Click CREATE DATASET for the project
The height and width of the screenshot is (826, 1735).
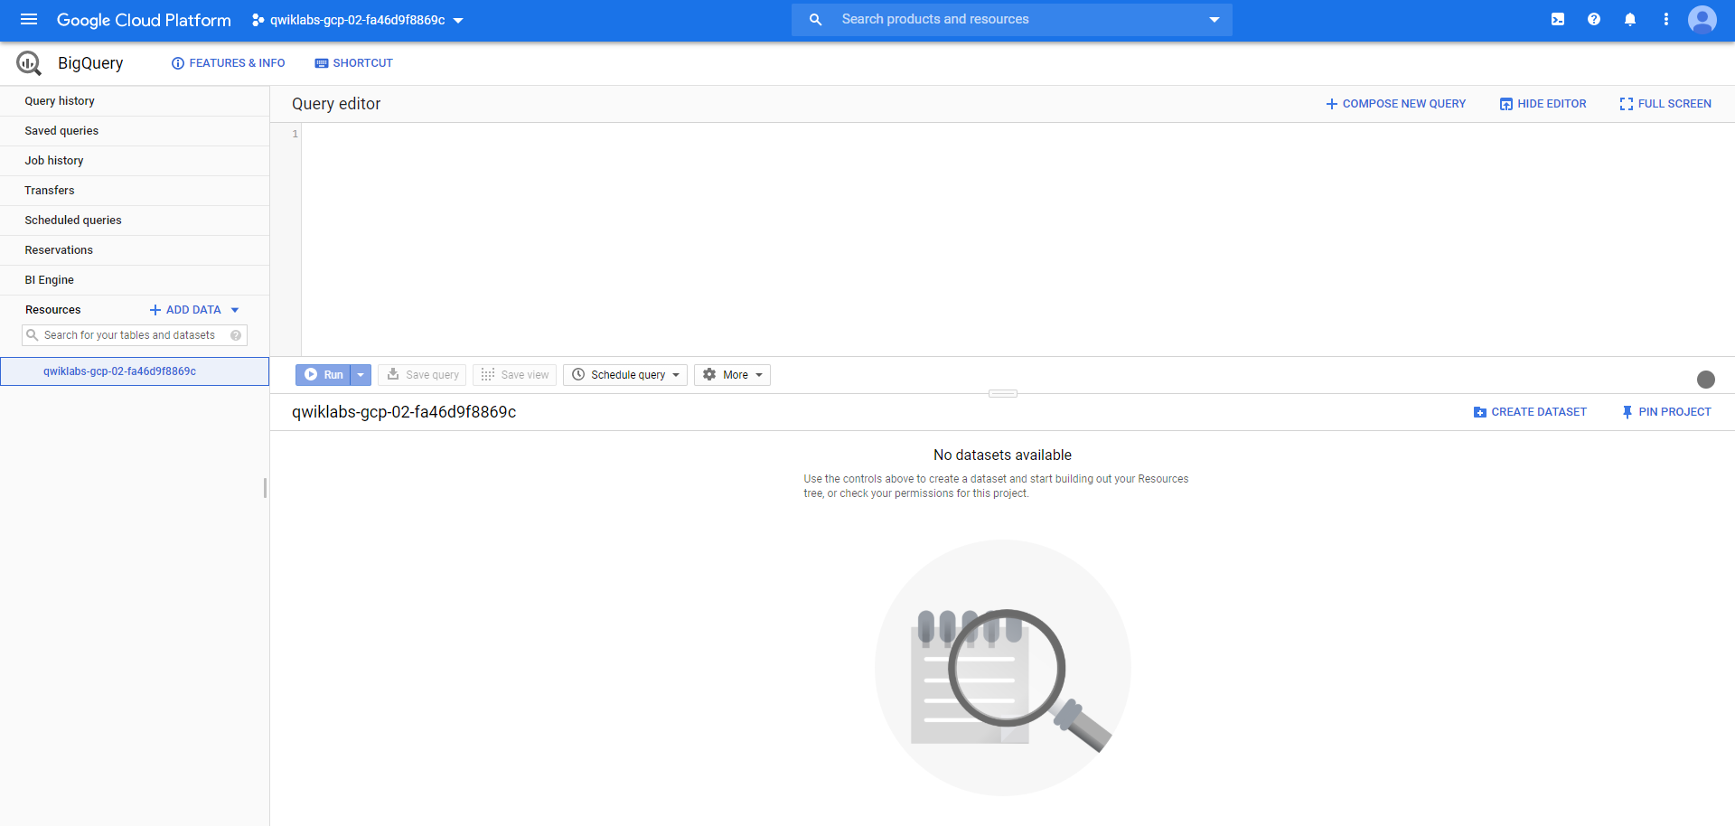[1530, 411]
